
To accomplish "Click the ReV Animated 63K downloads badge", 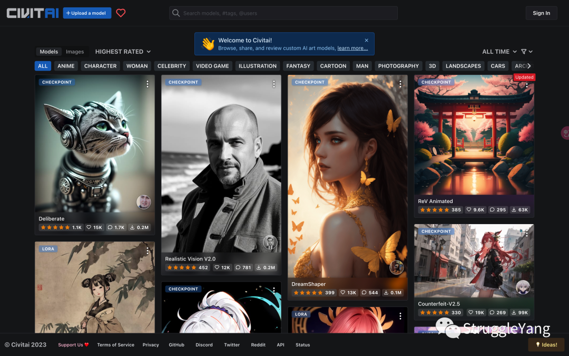I will 519,209.
